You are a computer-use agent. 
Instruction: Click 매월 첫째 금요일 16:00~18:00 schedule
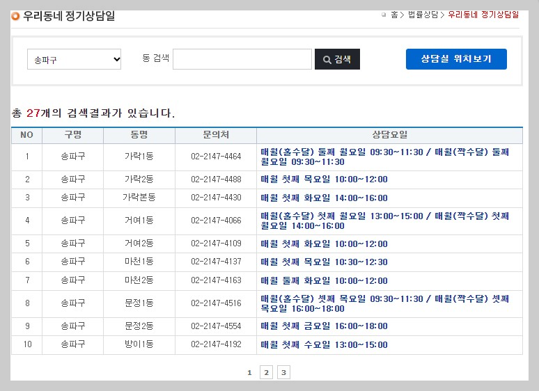[x=324, y=326]
